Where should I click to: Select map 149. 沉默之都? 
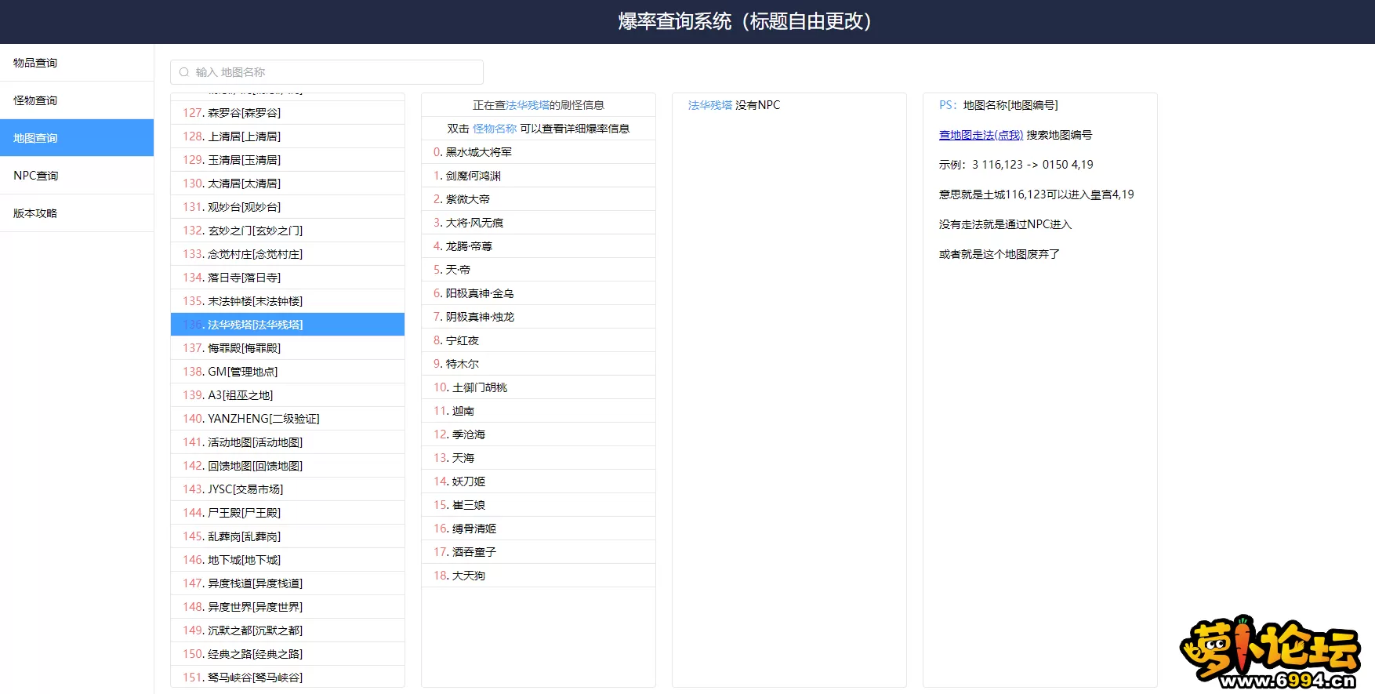point(288,630)
